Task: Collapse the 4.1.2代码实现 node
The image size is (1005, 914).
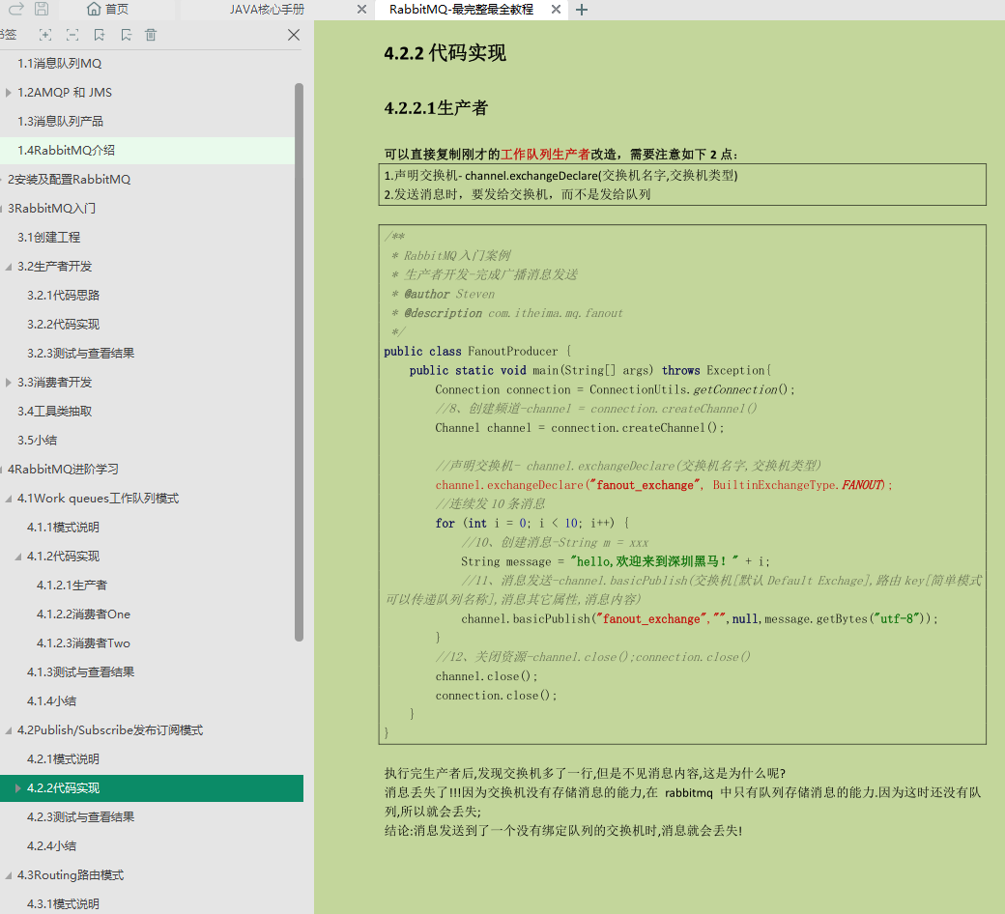Action: [x=18, y=557]
